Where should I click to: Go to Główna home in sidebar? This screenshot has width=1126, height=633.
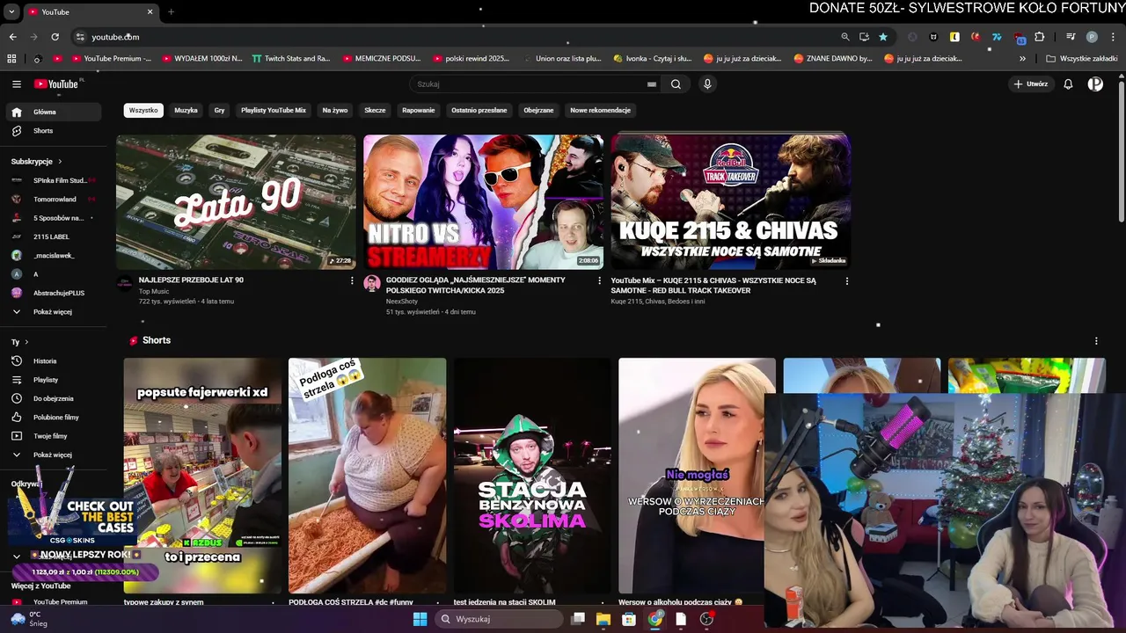[x=54, y=112]
